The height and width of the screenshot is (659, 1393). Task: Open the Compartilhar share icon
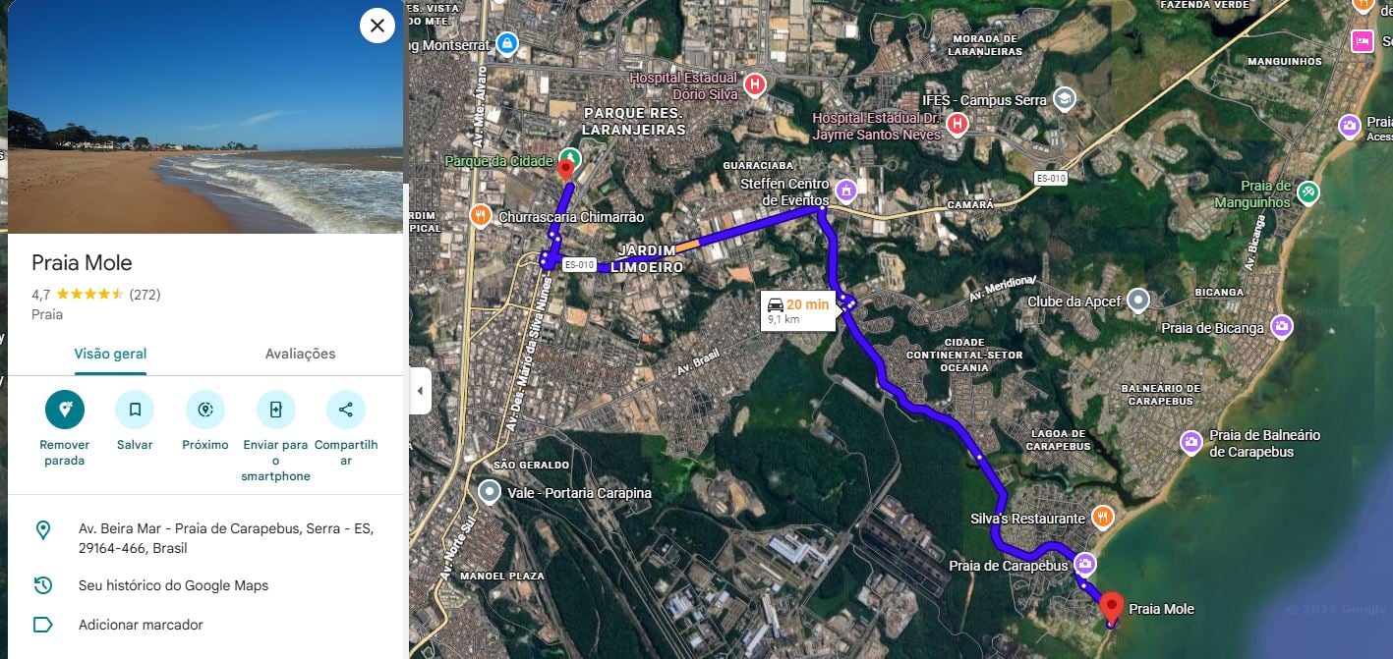346,410
